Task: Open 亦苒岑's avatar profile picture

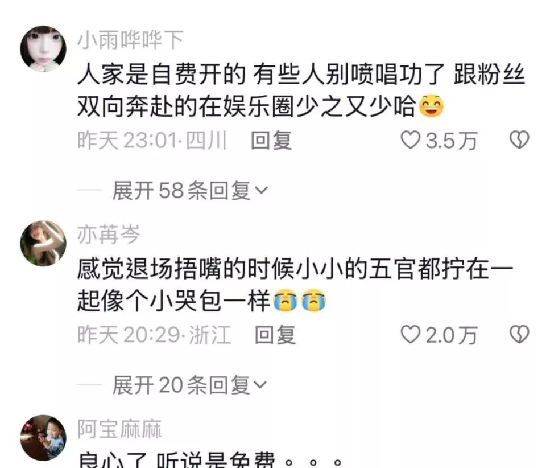Action: click(x=43, y=243)
